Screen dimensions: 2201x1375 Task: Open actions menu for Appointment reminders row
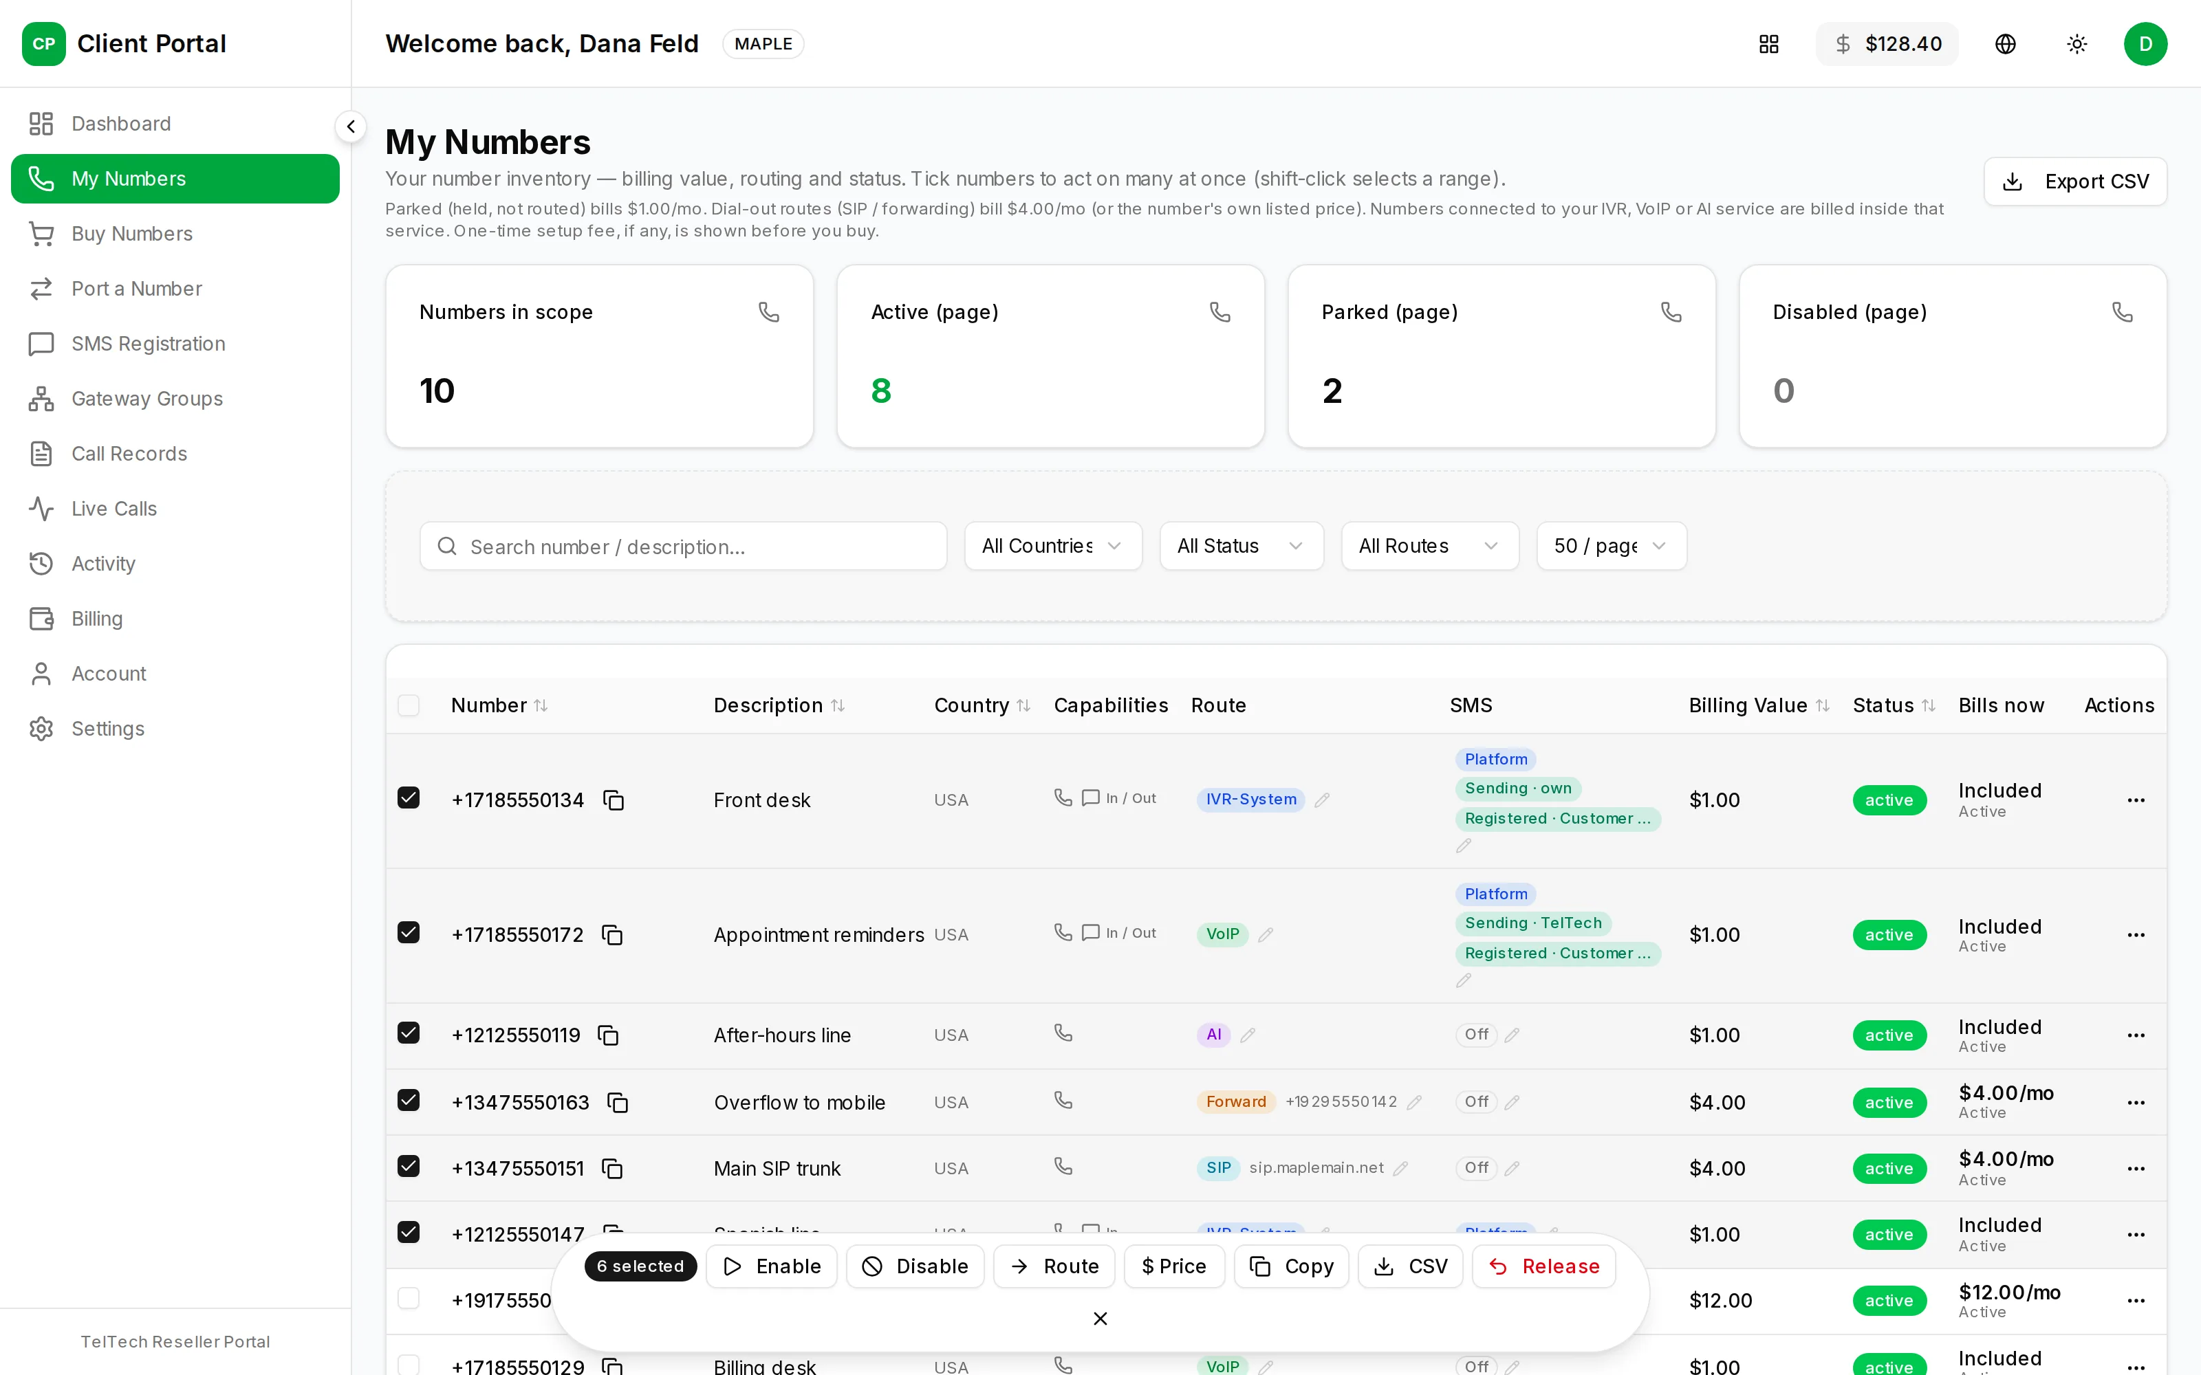pos(2136,935)
